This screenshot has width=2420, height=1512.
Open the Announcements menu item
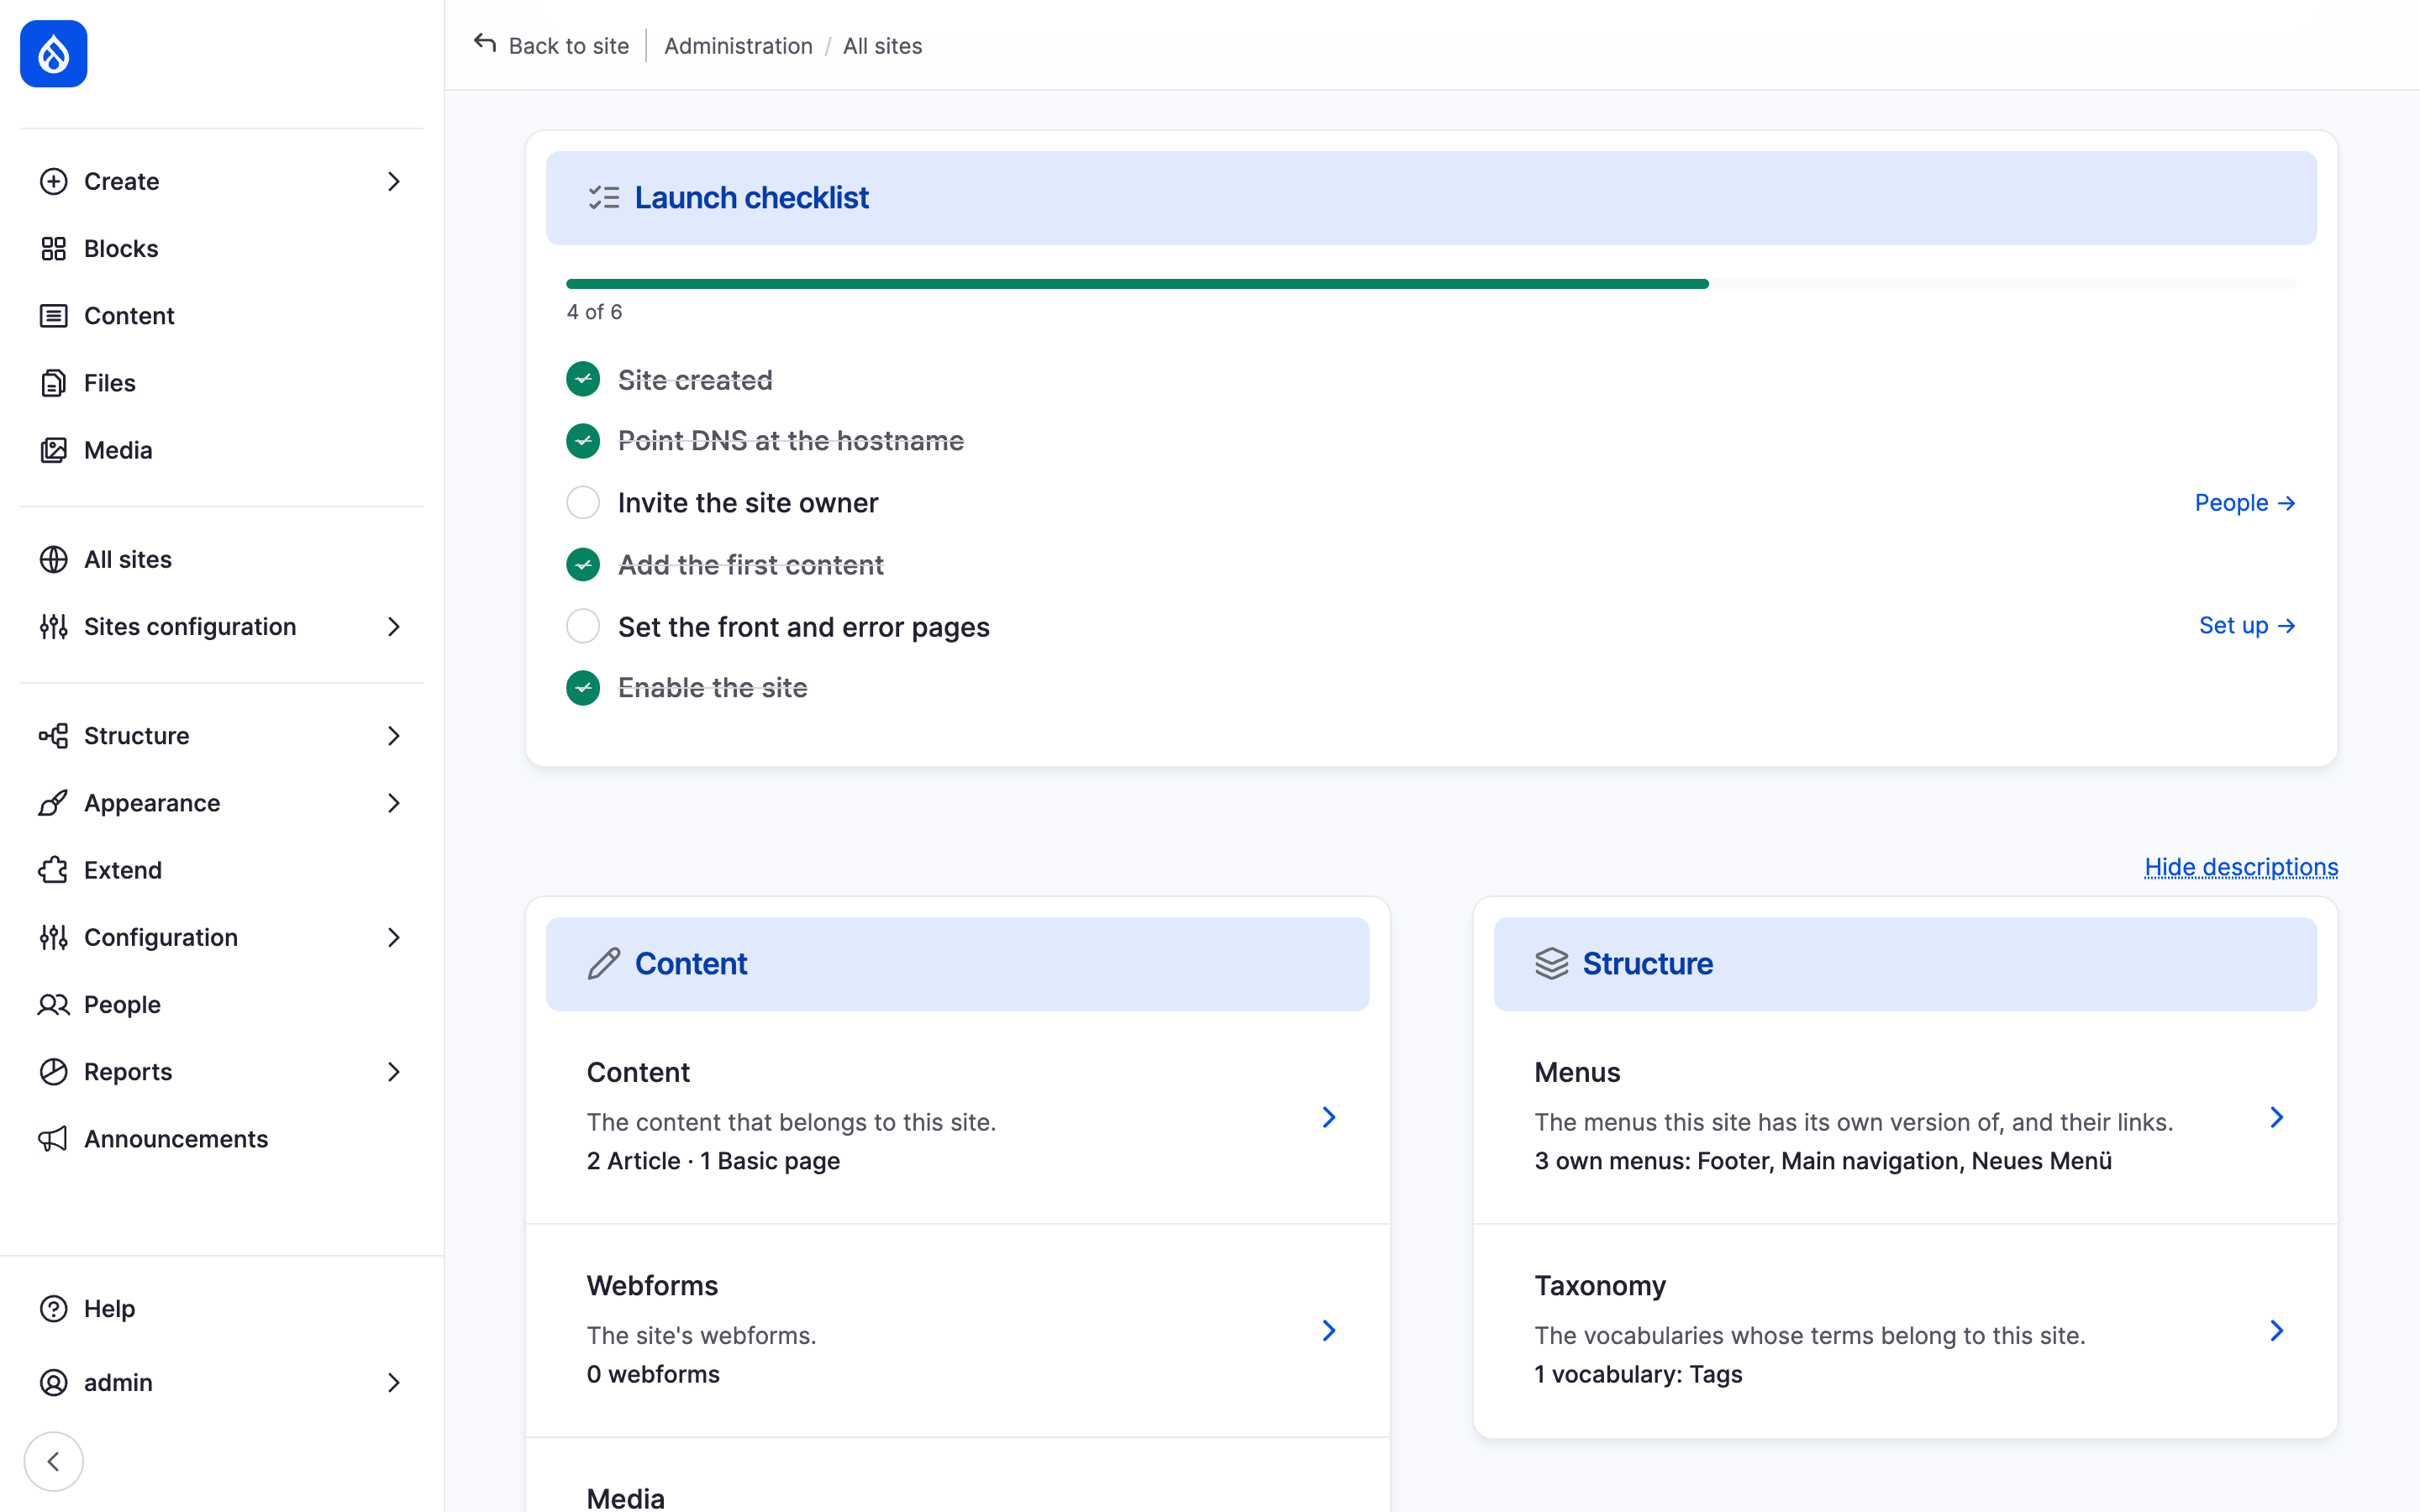[x=222, y=1139]
